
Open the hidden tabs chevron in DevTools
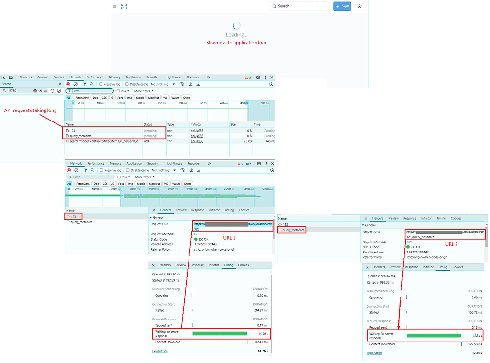207,77
